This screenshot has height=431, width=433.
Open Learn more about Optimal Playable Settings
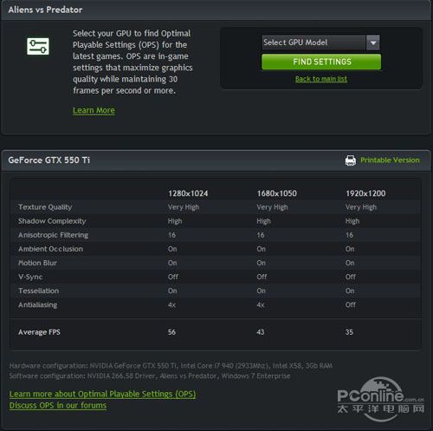(102, 394)
